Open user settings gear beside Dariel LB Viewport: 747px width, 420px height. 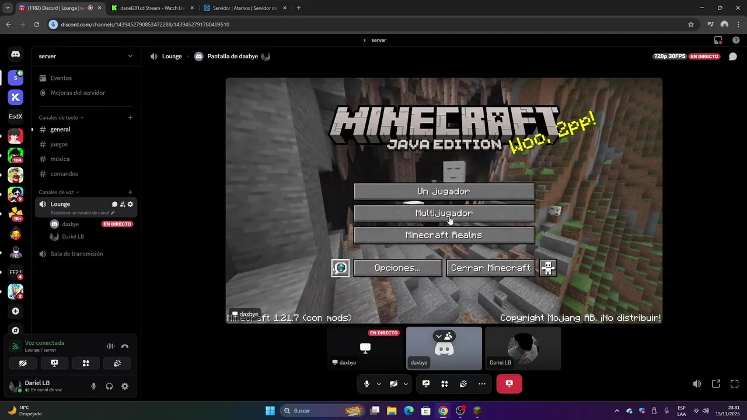coord(125,386)
